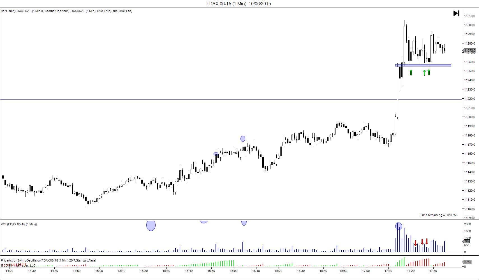Click the skip-to-latest-bar arrow icon
The image size is (479, 280).
(456, 13)
